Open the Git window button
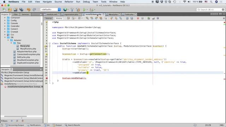Screen dimensions: 226x127 (47, 125)
